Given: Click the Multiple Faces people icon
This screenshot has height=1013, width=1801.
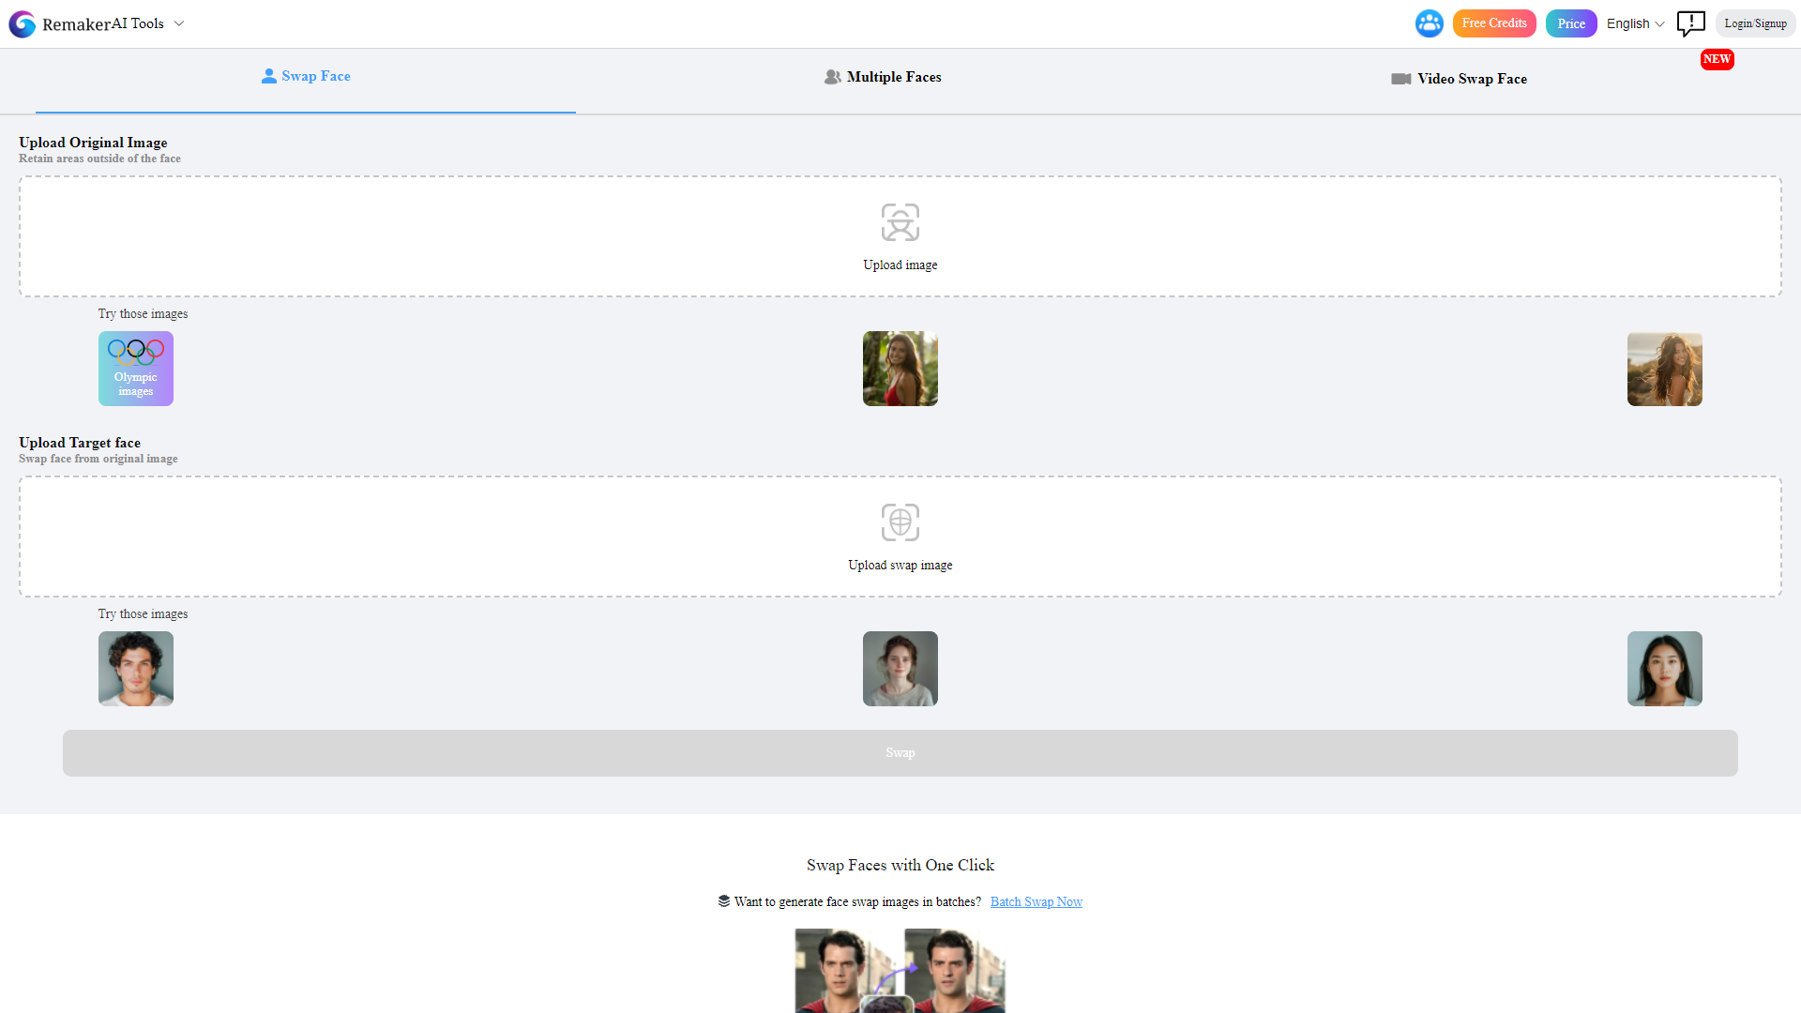Looking at the screenshot, I should pos(832,77).
